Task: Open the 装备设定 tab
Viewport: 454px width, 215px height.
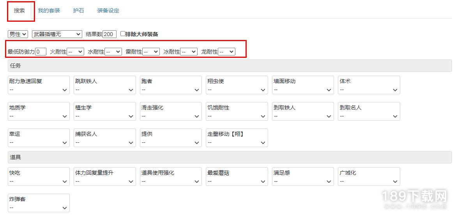Action: (x=108, y=10)
